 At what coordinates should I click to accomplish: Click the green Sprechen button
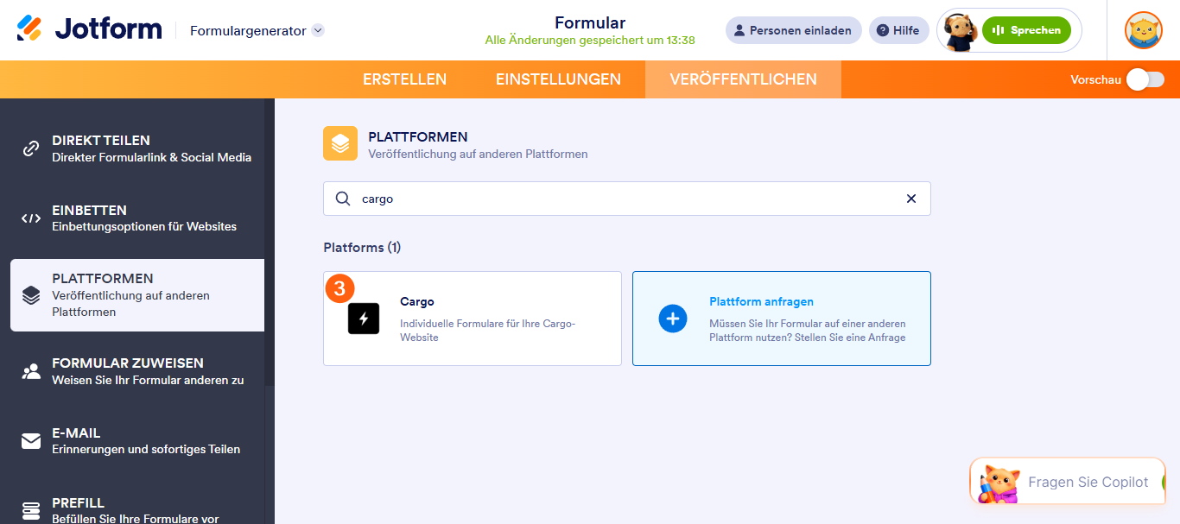click(1026, 30)
